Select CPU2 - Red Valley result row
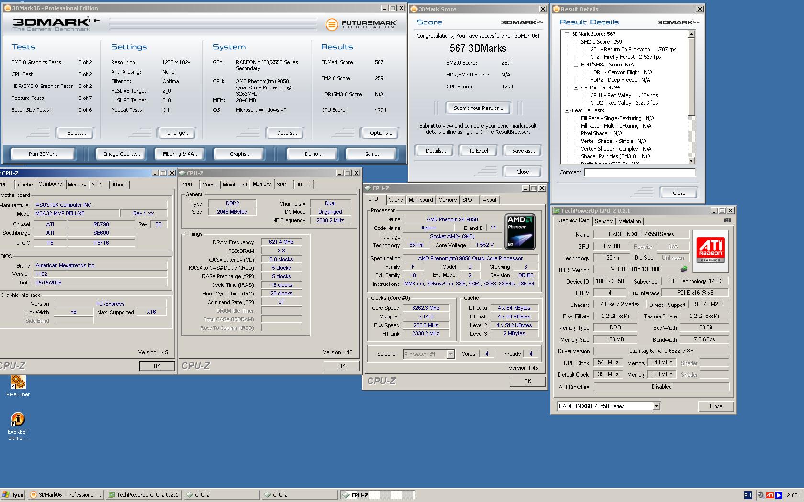804x502 pixels. pos(624,103)
